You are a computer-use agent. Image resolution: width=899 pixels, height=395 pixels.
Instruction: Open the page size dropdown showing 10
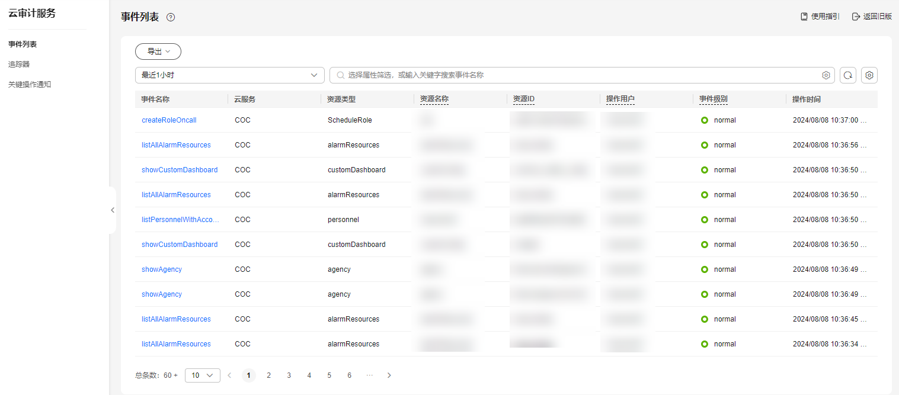pos(202,375)
